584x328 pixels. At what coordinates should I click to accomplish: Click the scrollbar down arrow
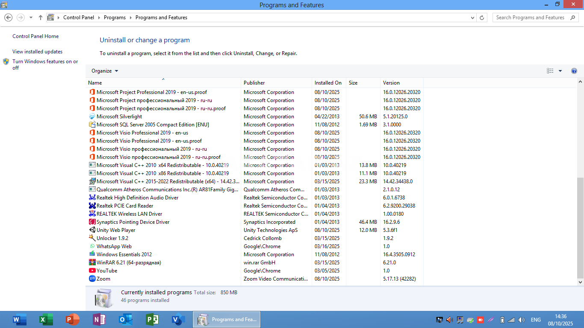coord(580,282)
